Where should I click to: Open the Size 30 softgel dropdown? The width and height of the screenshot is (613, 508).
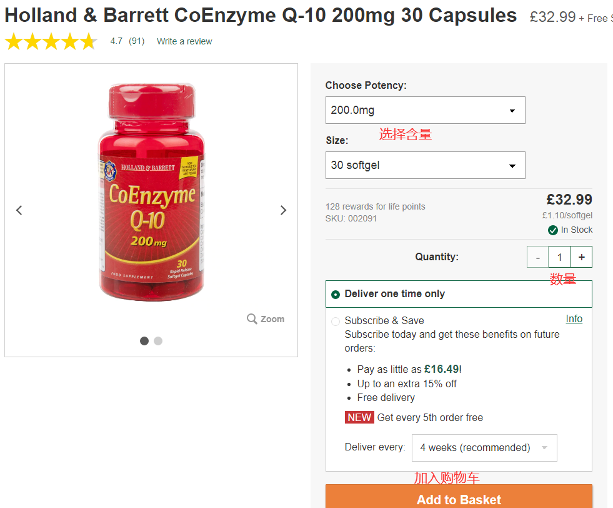click(x=425, y=165)
